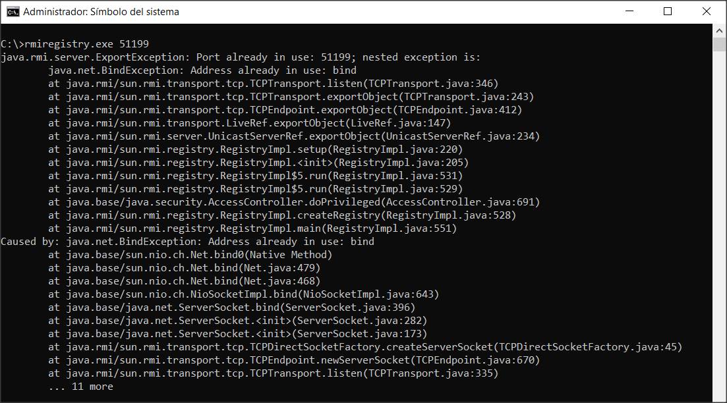Click the vertical scrollbar thumb
Screen dimensions: 727x403
click(x=719, y=45)
